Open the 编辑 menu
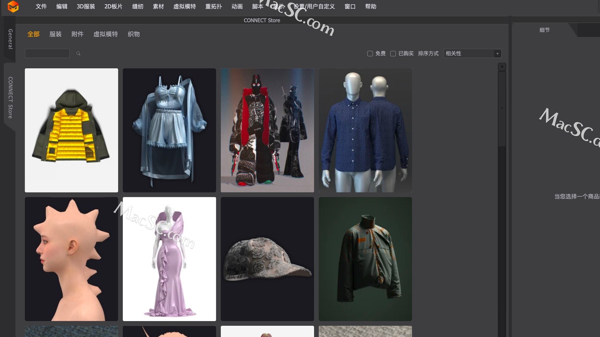This screenshot has width=600, height=337. [x=62, y=7]
